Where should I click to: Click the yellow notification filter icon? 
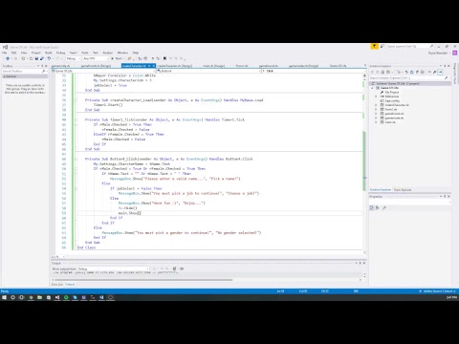(374, 47)
